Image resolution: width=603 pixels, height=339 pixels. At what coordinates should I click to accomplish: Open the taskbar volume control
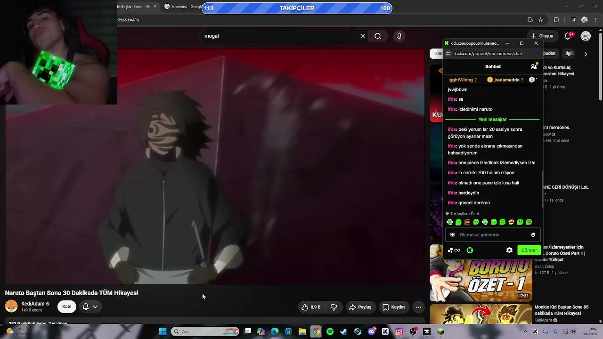point(572,331)
